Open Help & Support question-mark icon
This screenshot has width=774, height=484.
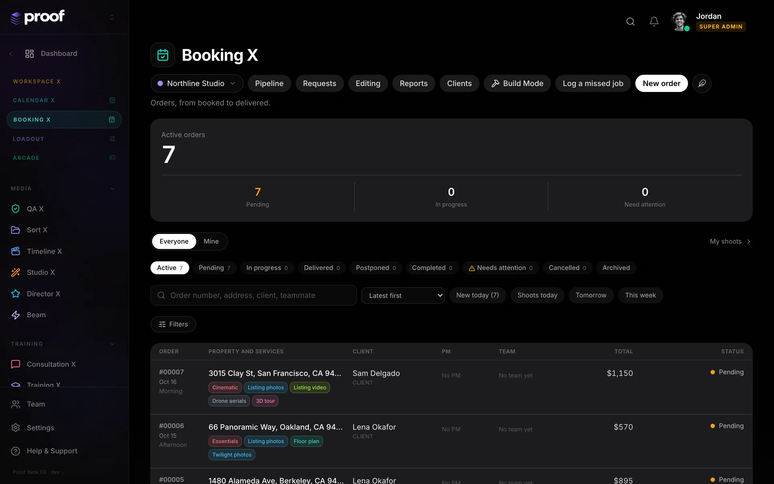coord(16,451)
